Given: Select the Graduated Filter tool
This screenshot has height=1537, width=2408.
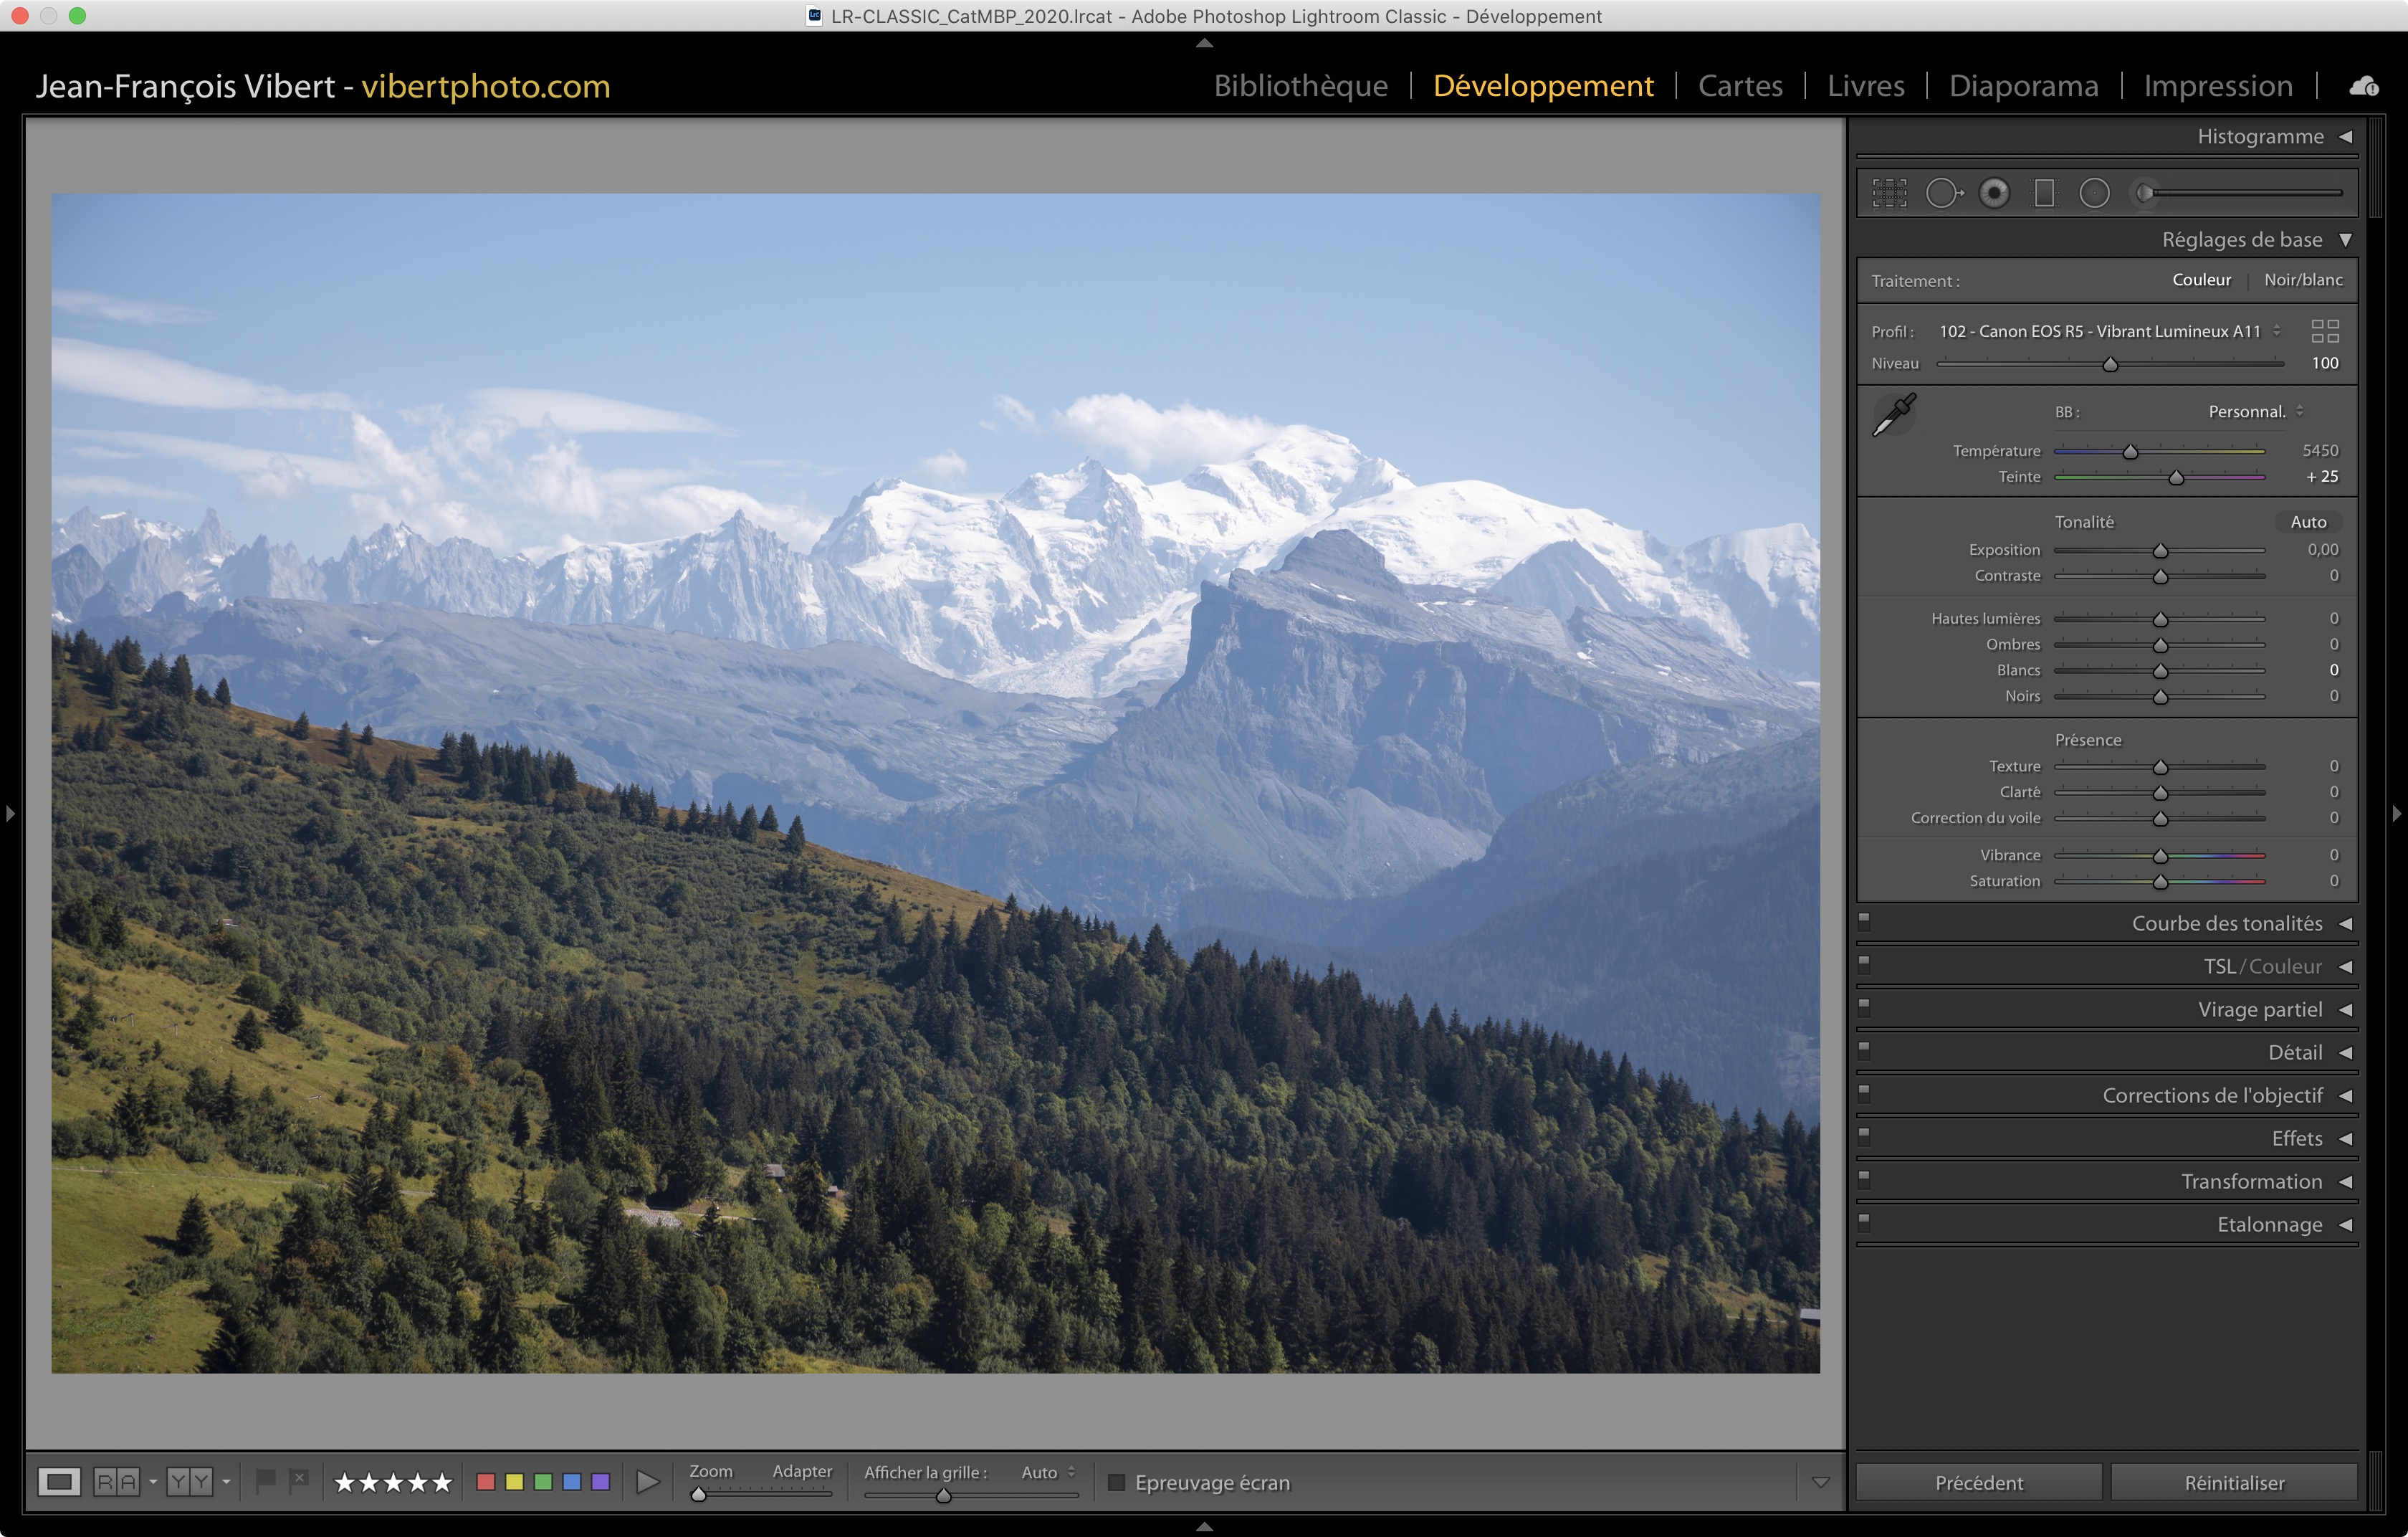Looking at the screenshot, I should (x=2044, y=193).
